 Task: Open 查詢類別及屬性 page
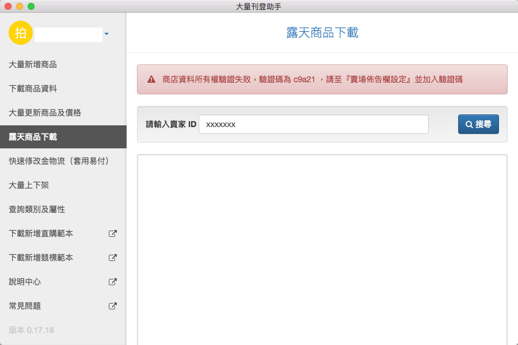click(x=37, y=209)
